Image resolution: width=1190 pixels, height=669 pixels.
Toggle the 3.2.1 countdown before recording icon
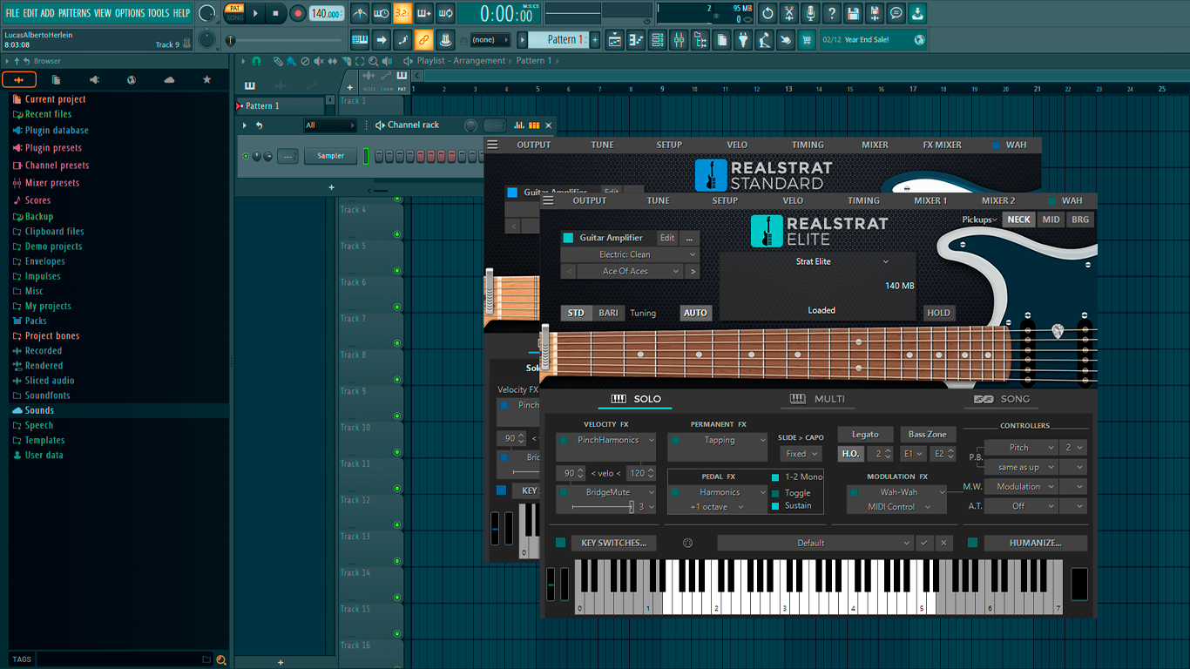(x=402, y=13)
